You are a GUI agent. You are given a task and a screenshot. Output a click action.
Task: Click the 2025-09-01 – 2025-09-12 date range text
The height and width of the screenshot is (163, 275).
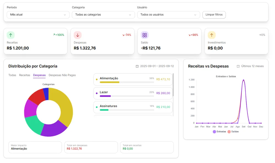click(x=157, y=66)
